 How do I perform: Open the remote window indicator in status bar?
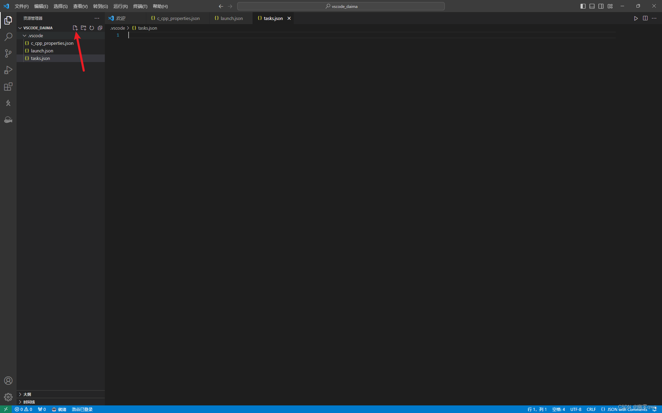click(x=6, y=409)
